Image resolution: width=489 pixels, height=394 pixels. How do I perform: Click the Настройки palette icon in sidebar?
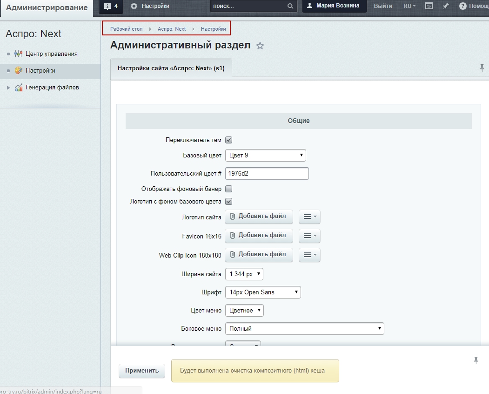pos(19,71)
